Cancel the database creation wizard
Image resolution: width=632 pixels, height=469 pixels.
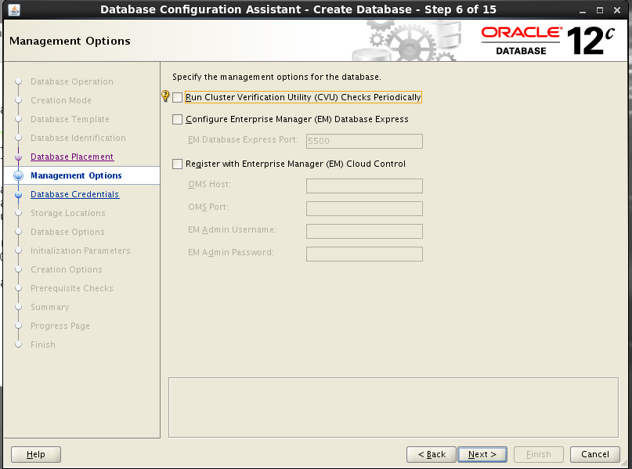[595, 454]
